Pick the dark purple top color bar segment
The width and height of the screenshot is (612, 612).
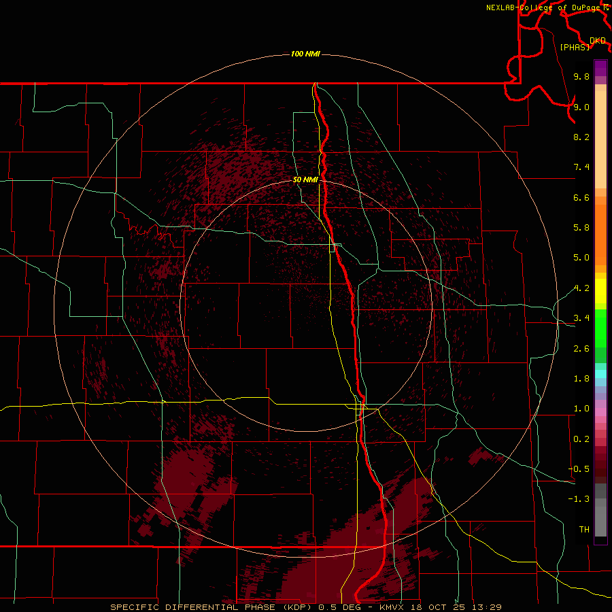600,68
